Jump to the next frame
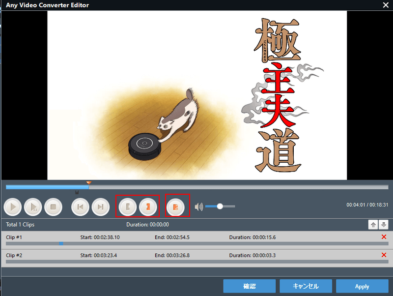 pyautogui.click(x=101, y=207)
